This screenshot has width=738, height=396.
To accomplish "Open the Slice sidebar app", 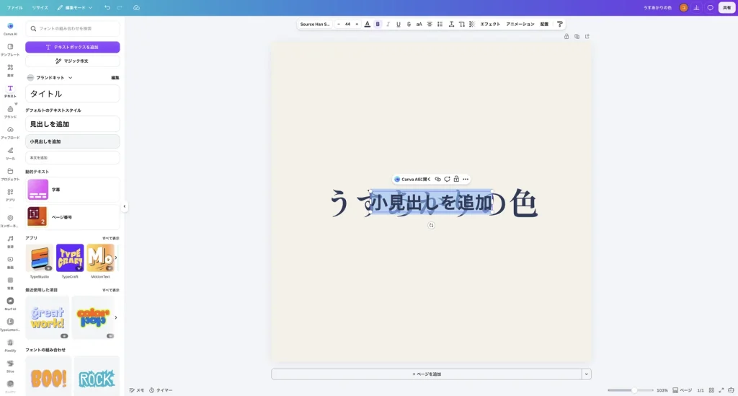I will tap(10, 366).
